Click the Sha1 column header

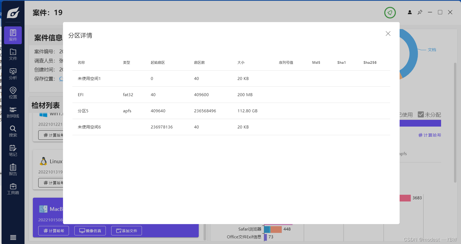click(x=341, y=62)
